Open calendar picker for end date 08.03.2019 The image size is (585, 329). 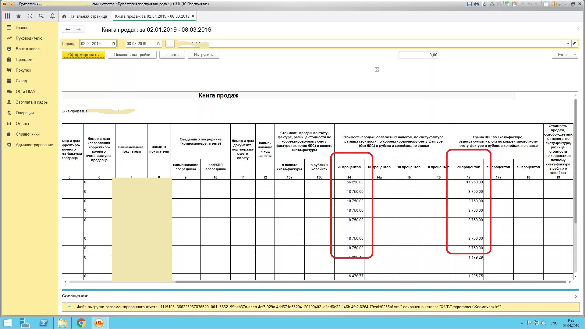[159, 44]
